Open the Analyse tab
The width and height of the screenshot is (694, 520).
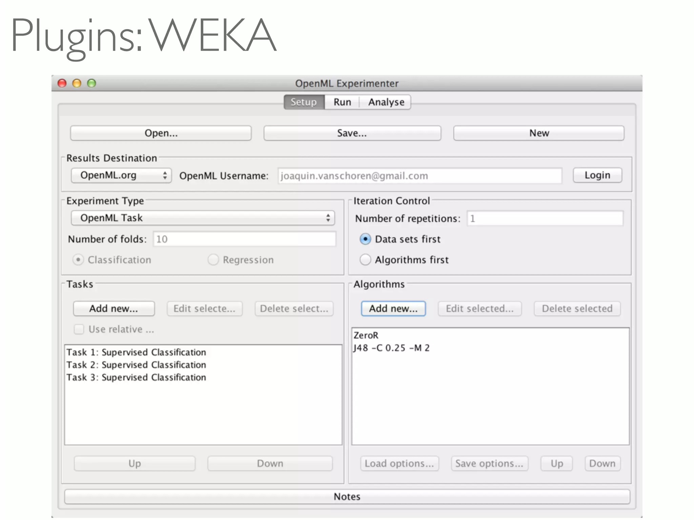(x=386, y=102)
